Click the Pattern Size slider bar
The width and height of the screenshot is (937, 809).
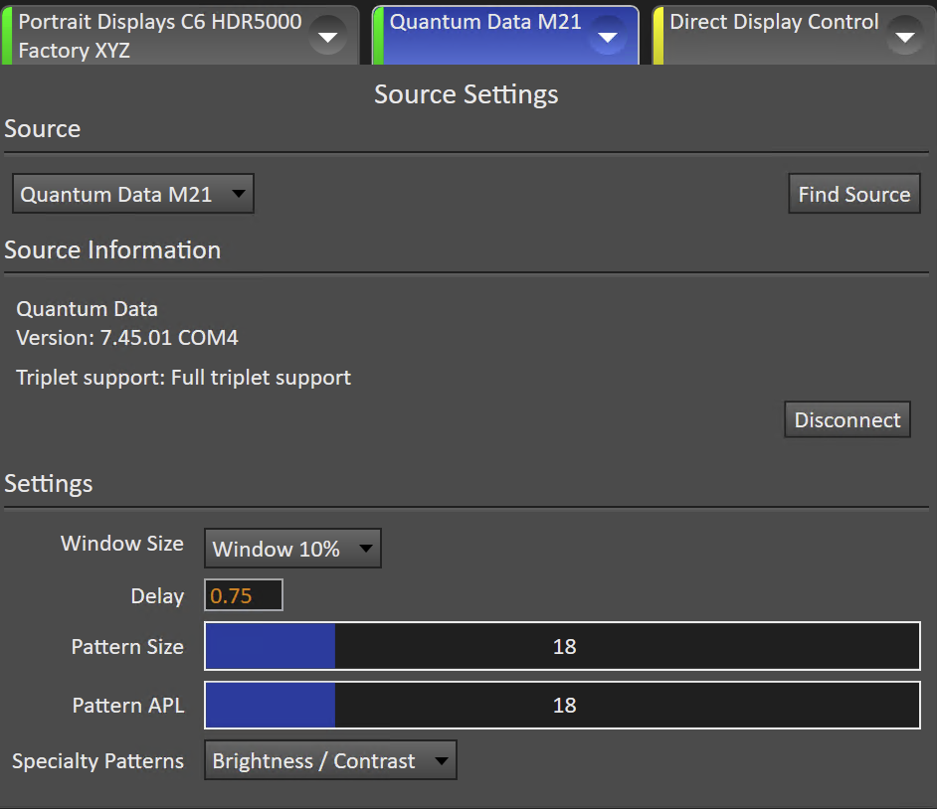coord(563,647)
